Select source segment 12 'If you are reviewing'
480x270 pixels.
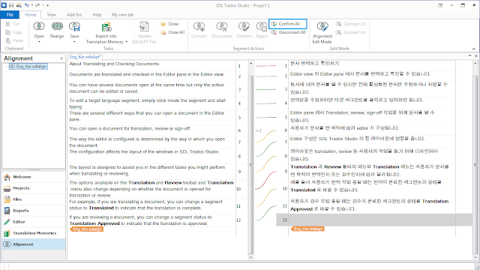(x=151, y=220)
